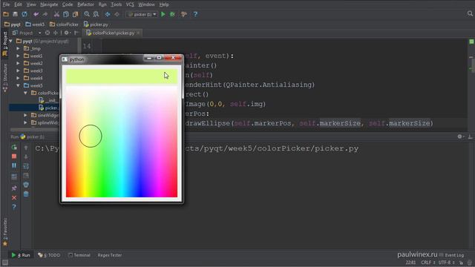This screenshot has height=267, width=475.
Task: Click the green Debug bug icon
Action: (172, 14)
